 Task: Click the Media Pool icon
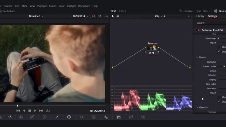pyautogui.click(x=1, y=11)
